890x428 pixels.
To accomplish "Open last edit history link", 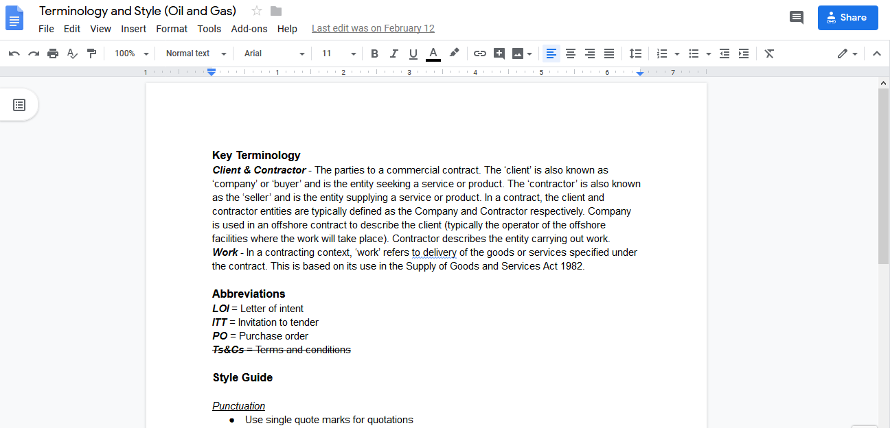I will (x=373, y=29).
